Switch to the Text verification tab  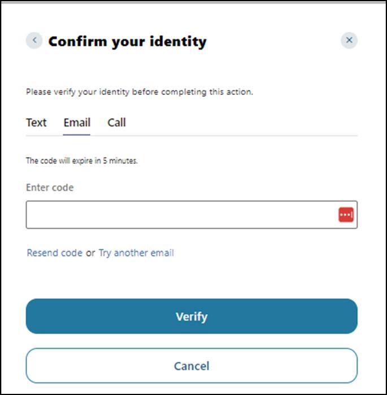(36, 123)
